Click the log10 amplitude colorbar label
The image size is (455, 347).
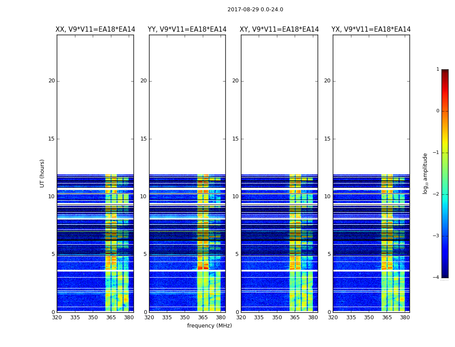pyautogui.click(x=425, y=173)
